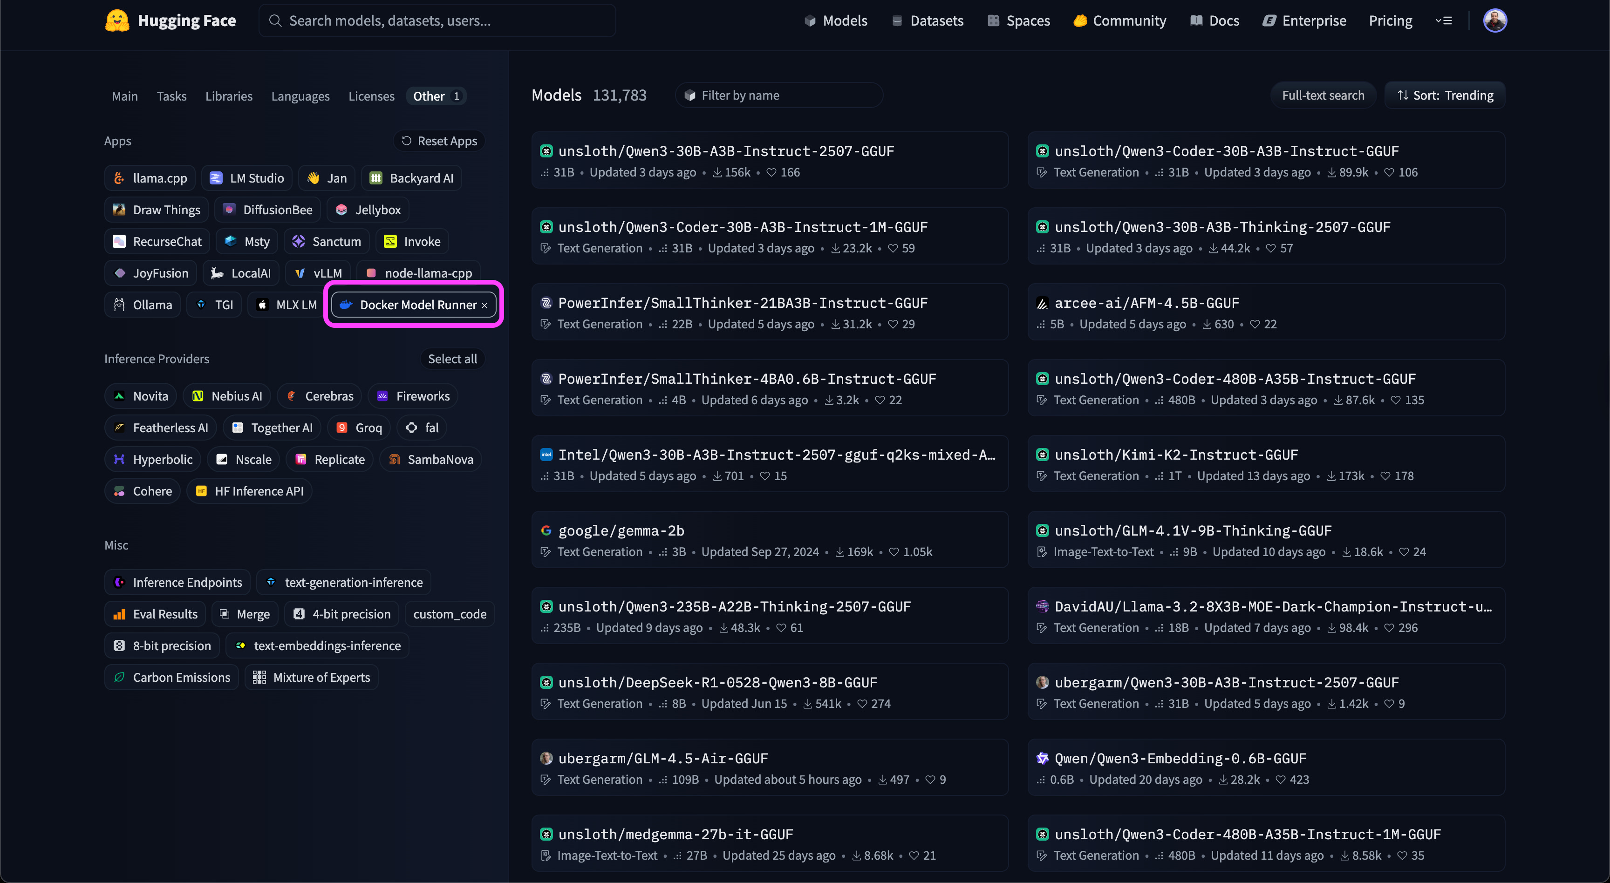The image size is (1610, 883).
Task: Select the Ollama app filter
Action: (143, 305)
